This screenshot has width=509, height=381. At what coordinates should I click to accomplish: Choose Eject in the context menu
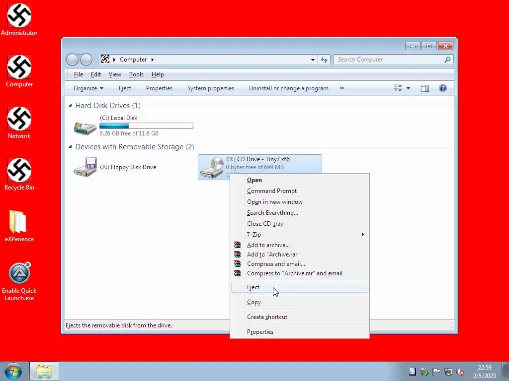tap(299, 287)
